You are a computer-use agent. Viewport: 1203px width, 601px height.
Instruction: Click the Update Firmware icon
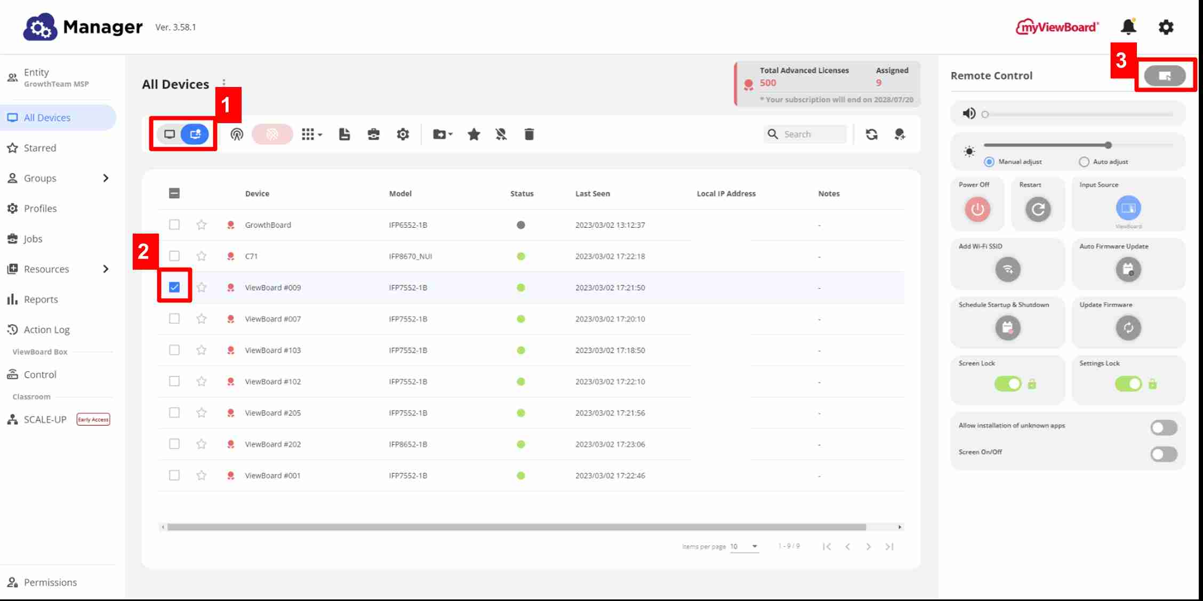(x=1128, y=328)
